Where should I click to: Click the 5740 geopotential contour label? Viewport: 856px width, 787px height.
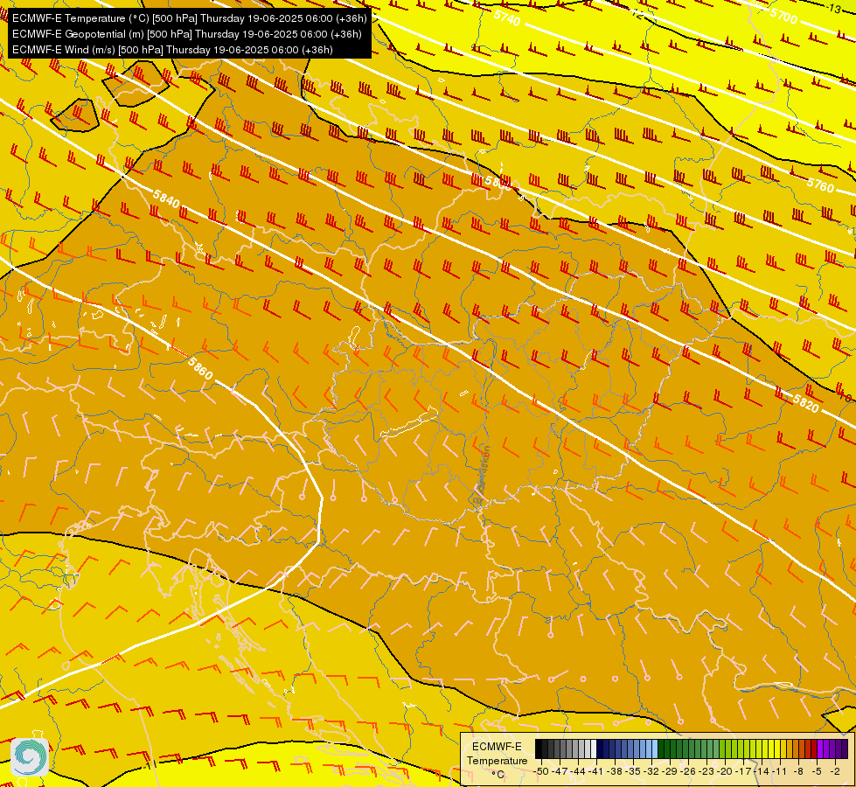click(x=507, y=18)
